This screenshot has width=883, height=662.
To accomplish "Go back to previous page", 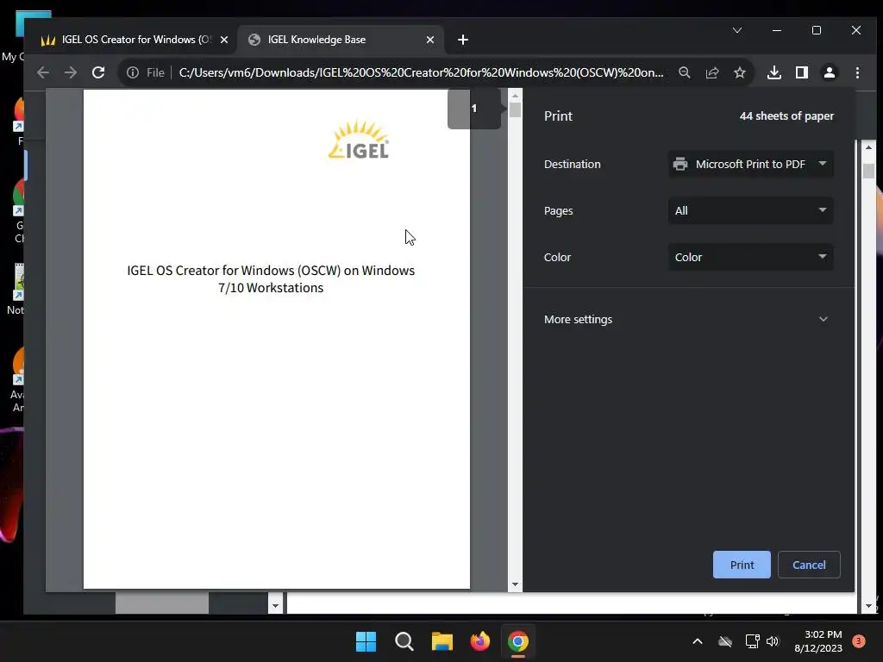I will (x=43, y=72).
